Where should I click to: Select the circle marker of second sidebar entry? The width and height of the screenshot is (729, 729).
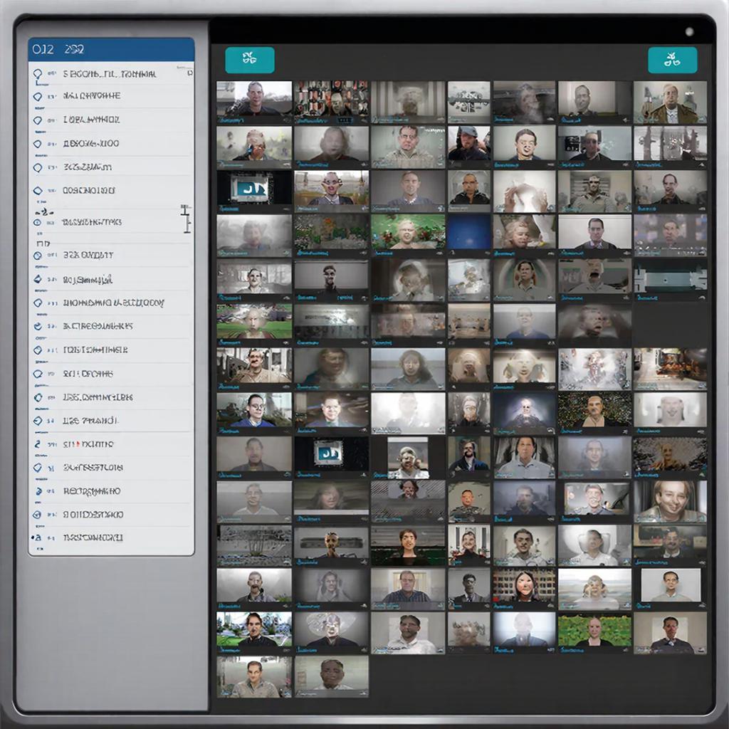[38, 96]
